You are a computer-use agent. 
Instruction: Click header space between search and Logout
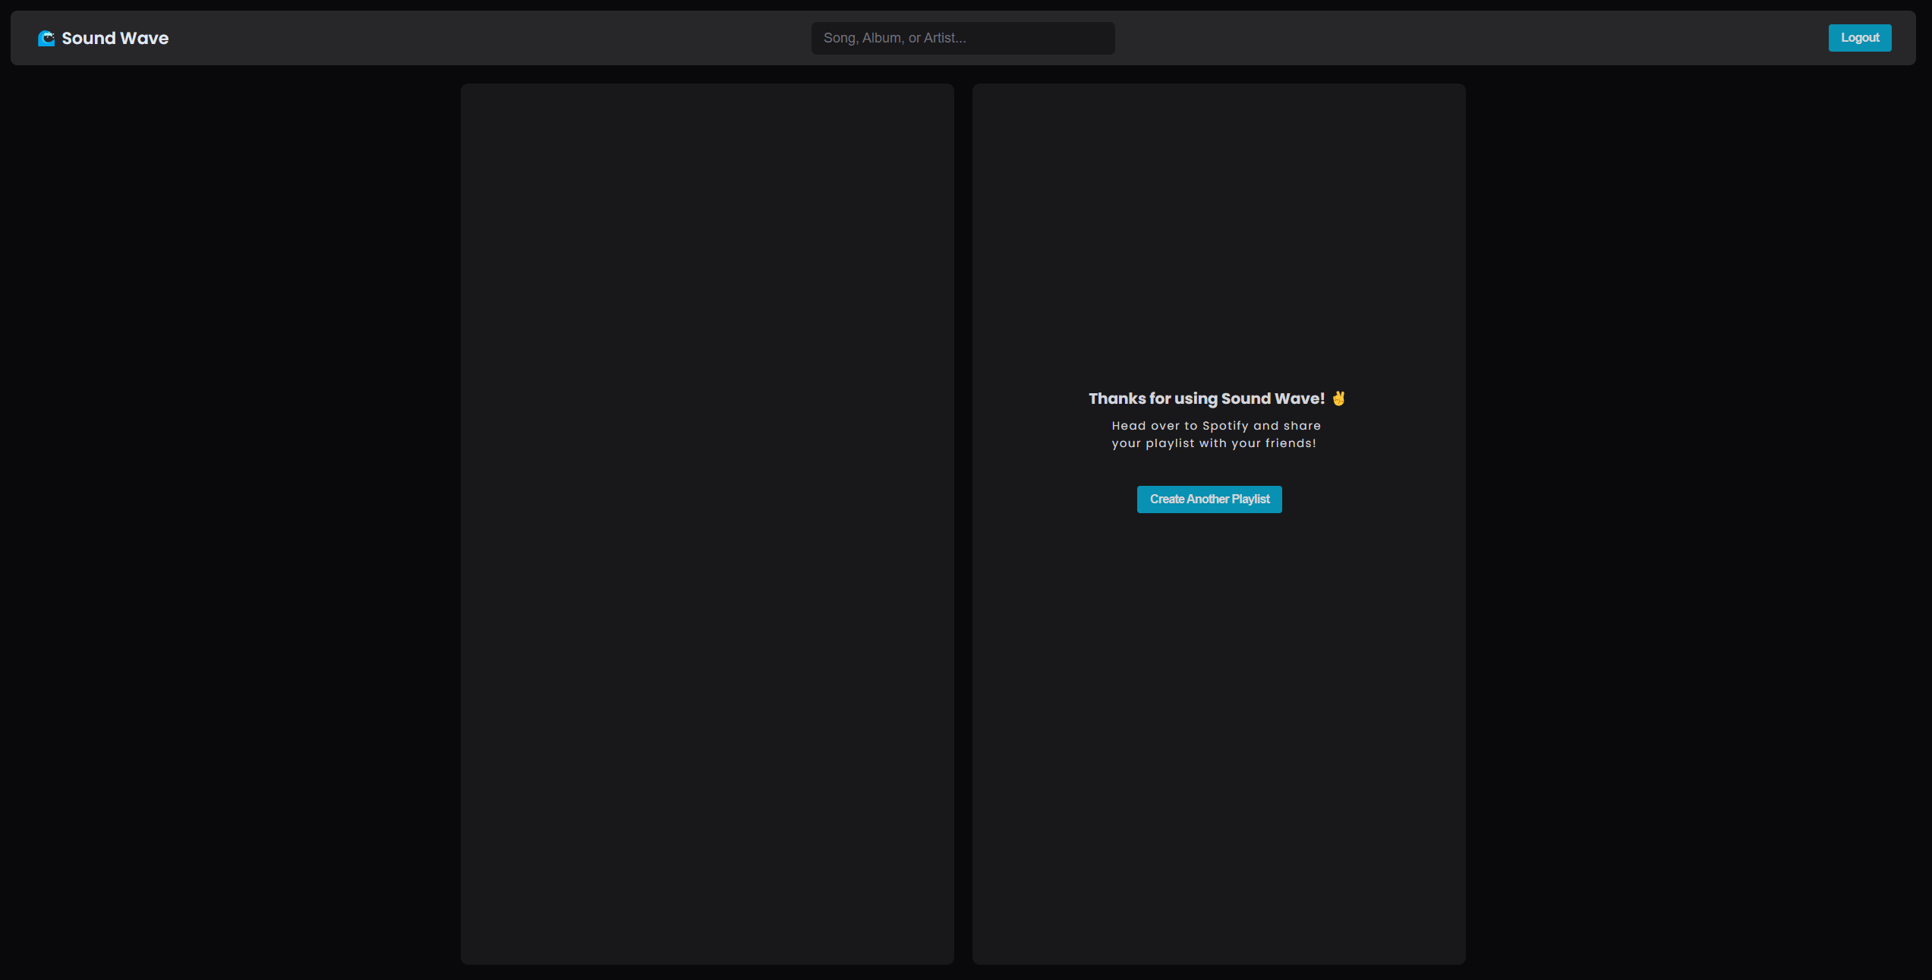[x=1473, y=38]
